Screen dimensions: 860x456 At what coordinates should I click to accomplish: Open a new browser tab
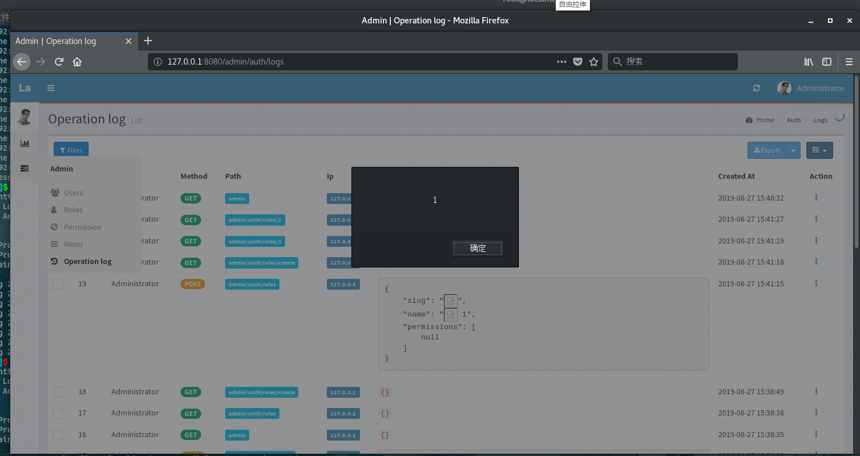point(148,41)
